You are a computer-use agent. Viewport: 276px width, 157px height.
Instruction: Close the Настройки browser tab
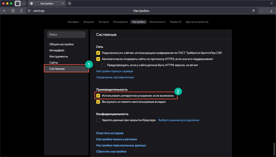[x=63, y=3]
